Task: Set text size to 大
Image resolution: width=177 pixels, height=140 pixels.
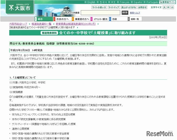Action: pyautogui.click(x=164, y=7)
